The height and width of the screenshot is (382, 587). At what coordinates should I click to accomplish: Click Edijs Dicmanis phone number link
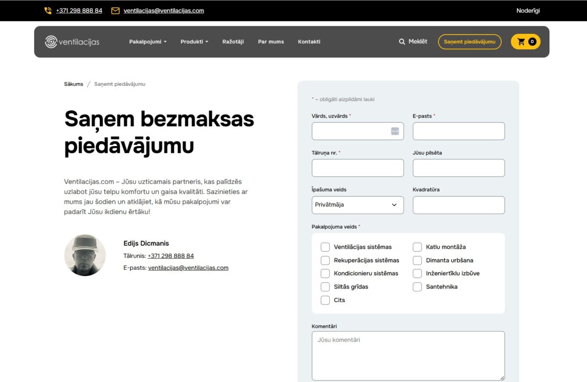pyautogui.click(x=171, y=256)
